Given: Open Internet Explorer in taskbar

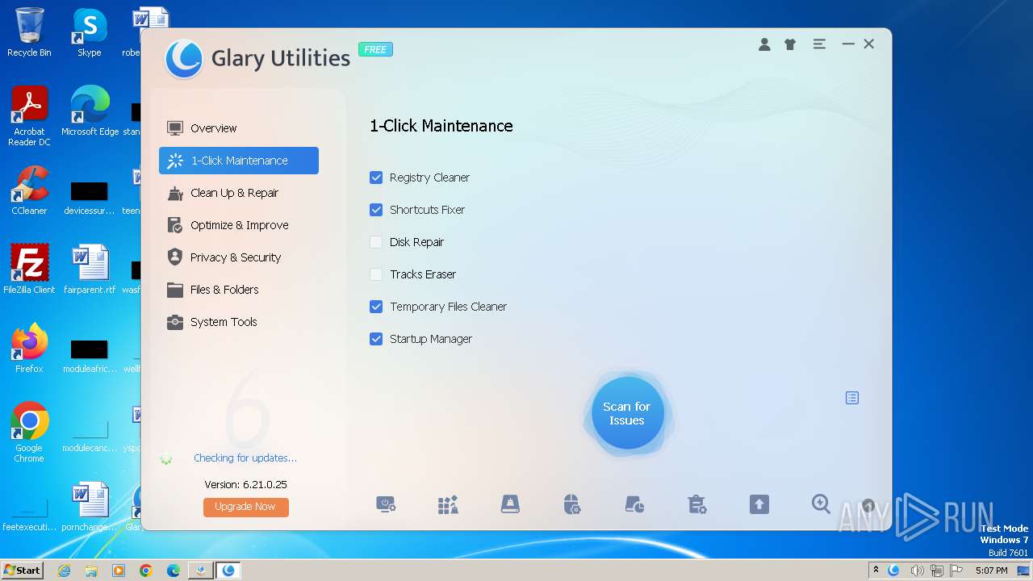Looking at the screenshot, I should (65, 571).
